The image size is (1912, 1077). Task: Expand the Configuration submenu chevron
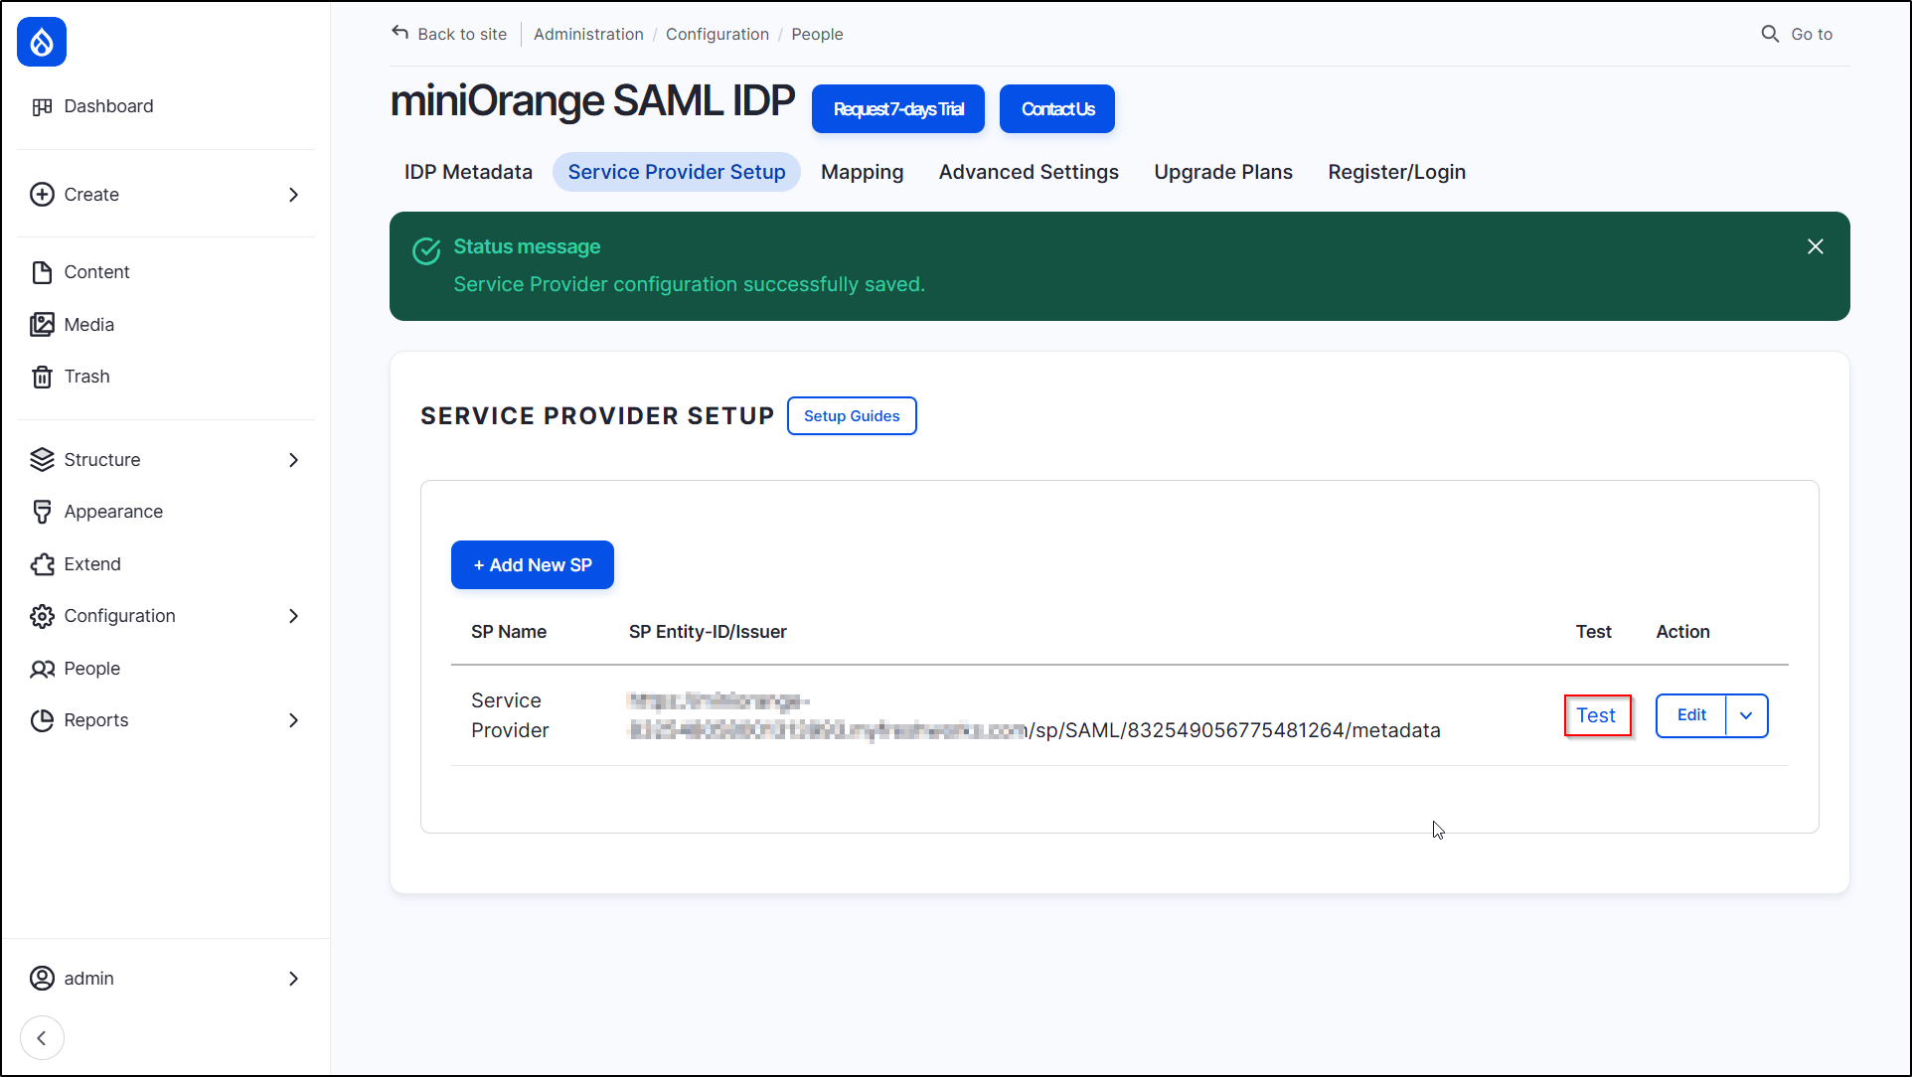point(293,616)
